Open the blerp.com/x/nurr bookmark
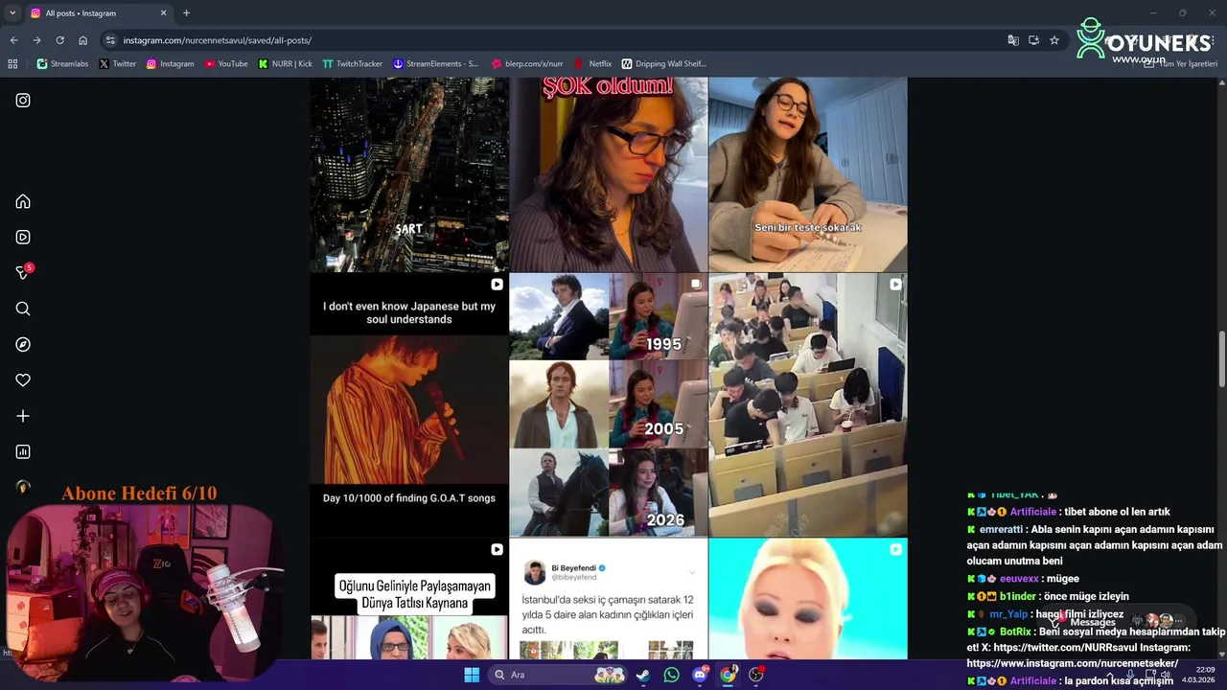1227x690 pixels. [x=527, y=64]
